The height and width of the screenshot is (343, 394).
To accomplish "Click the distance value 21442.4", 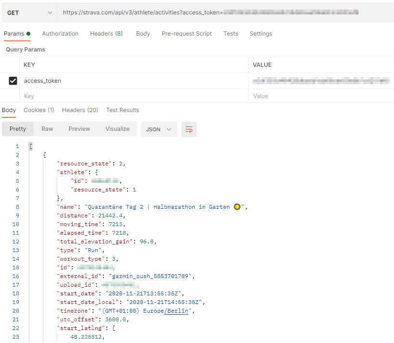I will (x=110, y=216).
